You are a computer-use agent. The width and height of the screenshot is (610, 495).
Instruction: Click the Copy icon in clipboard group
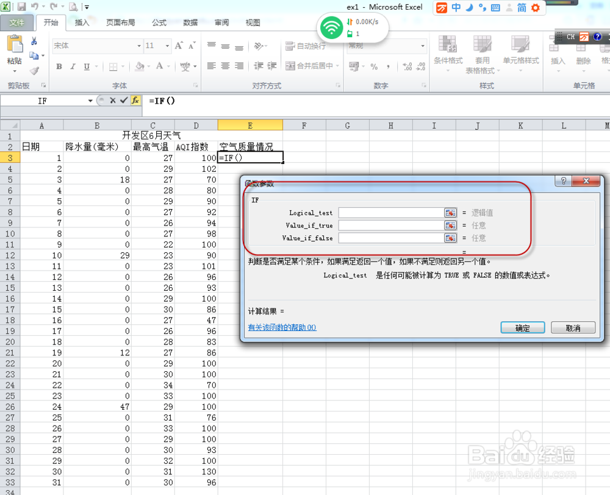34,56
